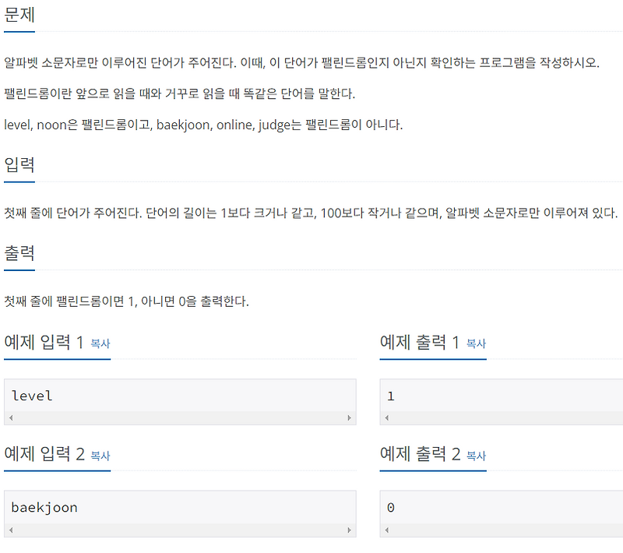Image resolution: width=623 pixels, height=553 pixels.
Task: Click the right scroll arrow under sample input 2
Action: (x=350, y=530)
